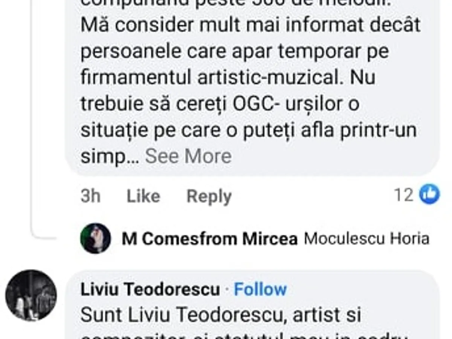Viewport: 452px width, 339px height.
Task: Click 'Sunt Liviu Teodorescu, artist si' comment text
Action: [x=221, y=315]
